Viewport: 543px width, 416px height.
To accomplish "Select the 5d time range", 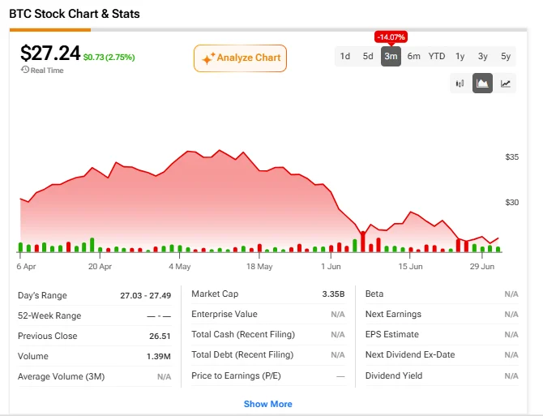I will pyautogui.click(x=368, y=56).
